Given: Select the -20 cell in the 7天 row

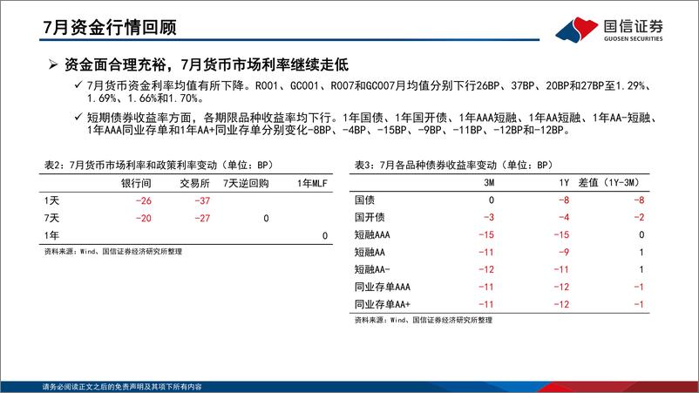Looking at the screenshot, I should pos(144,219).
